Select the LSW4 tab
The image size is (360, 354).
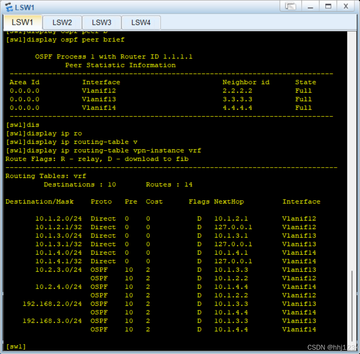pos(141,22)
